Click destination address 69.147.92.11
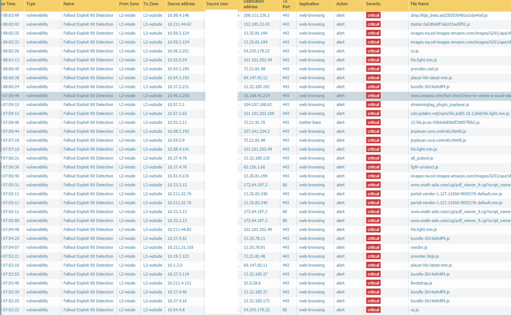Viewport: 511px width, 315px height. click(256, 265)
